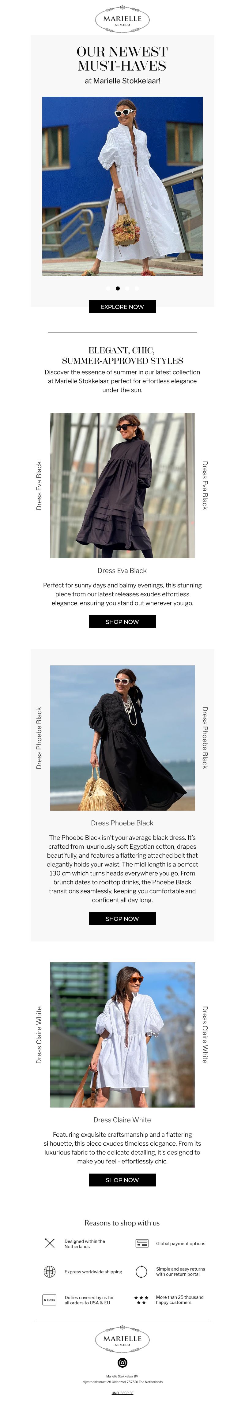Select the fourth carousel dot
Screen dimensions: 245x1410
(x=136, y=288)
